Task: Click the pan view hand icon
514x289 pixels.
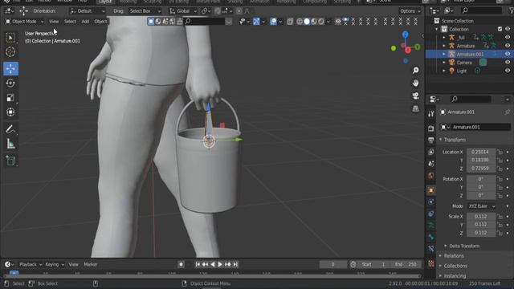Action: click(x=416, y=83)
